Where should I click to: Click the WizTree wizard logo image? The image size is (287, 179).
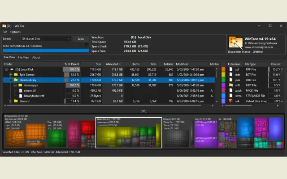click(x=235, y=43)
